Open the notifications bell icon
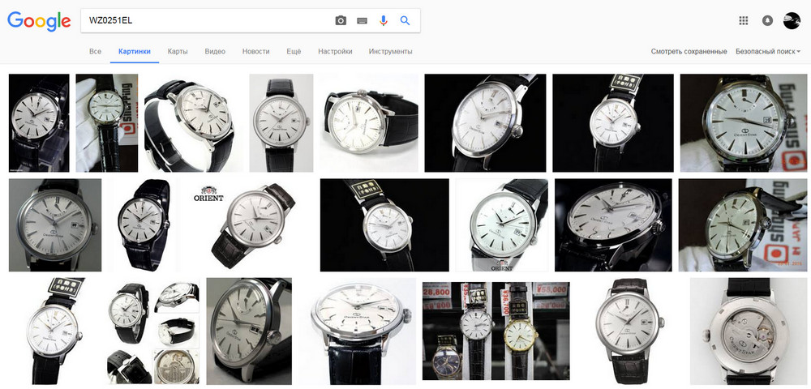 coord(767,21)
